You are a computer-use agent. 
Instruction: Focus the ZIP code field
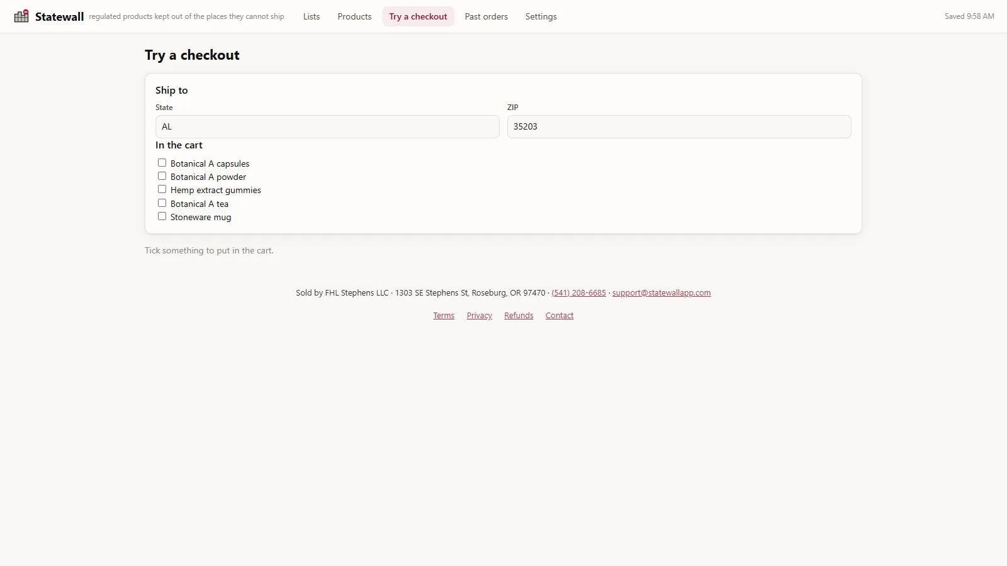(679, 126)
